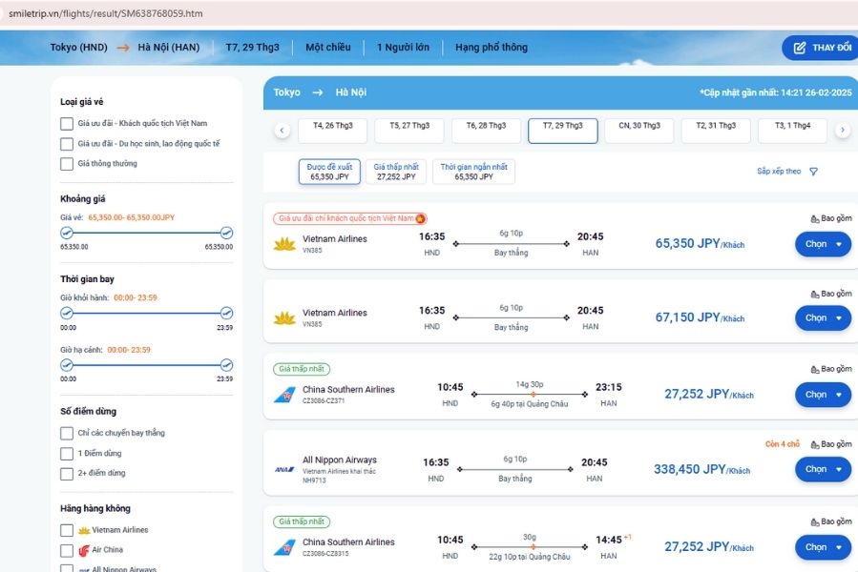Check the Air China airline filter

(x=67, y=550)
